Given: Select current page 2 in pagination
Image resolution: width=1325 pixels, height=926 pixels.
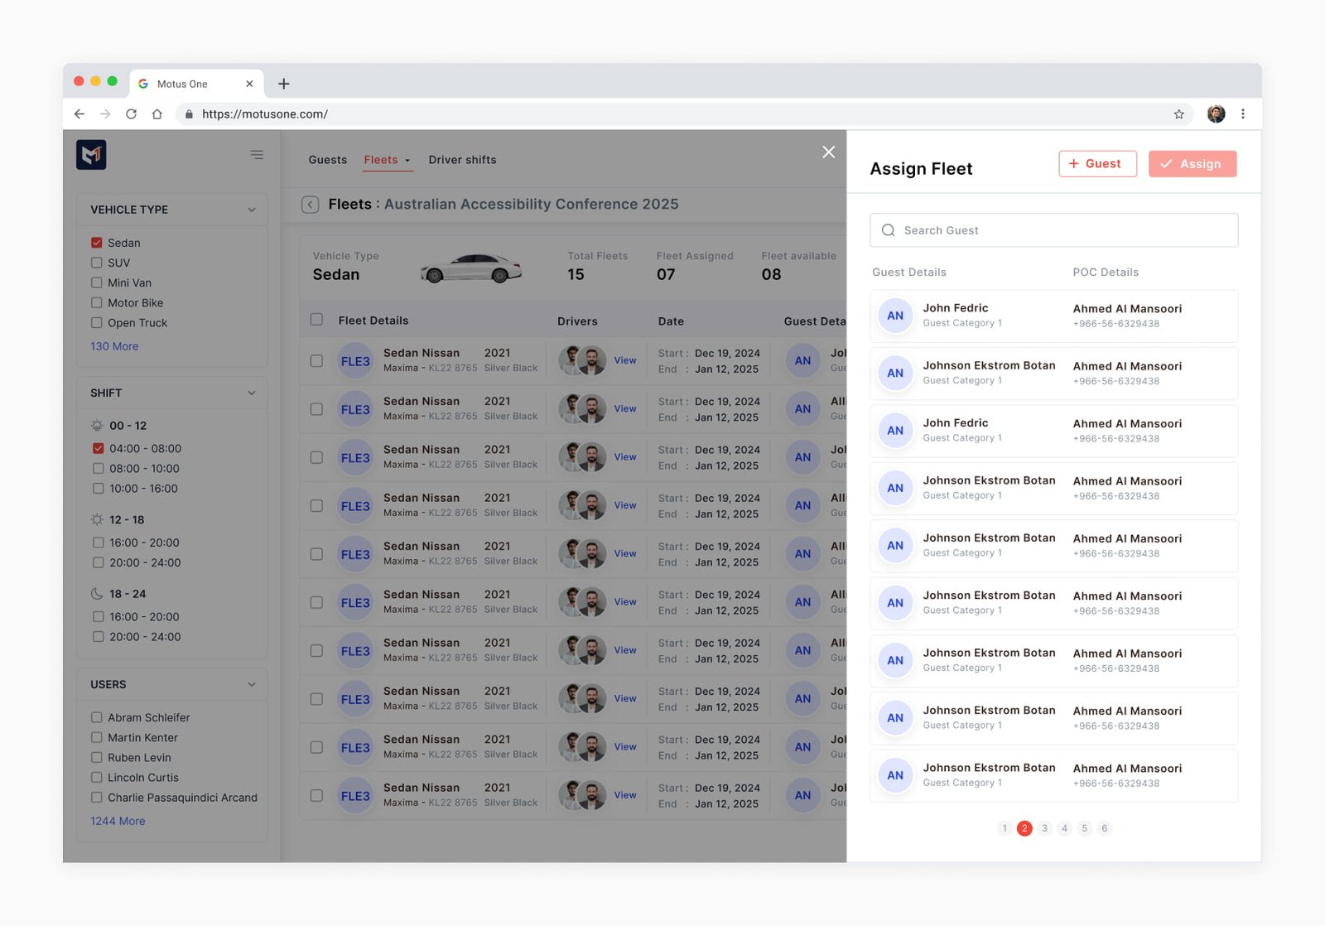Looking at the screenshot, I should click(1024, 828).
